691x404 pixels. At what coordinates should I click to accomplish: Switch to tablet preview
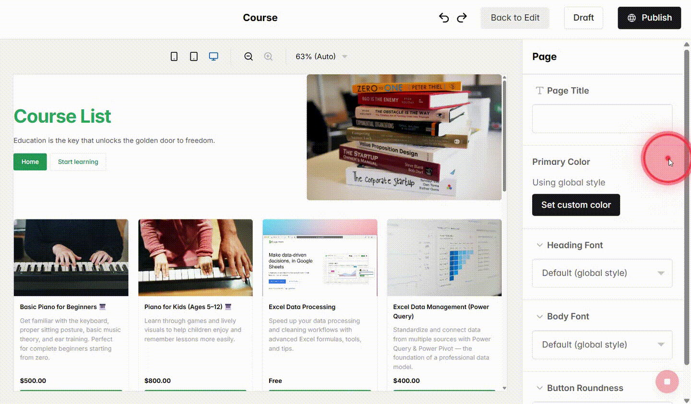click(194, 57)
